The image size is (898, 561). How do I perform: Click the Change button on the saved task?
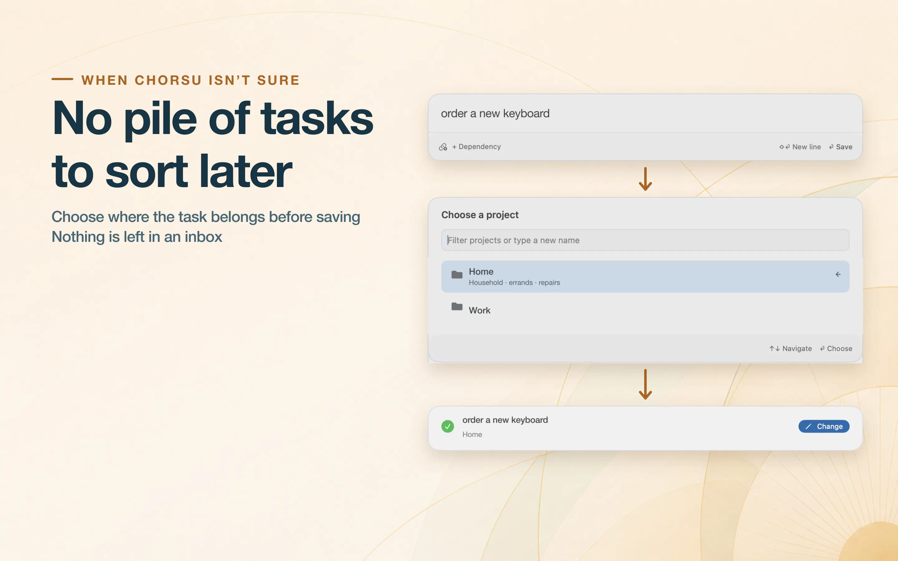[x=824, y=426]
